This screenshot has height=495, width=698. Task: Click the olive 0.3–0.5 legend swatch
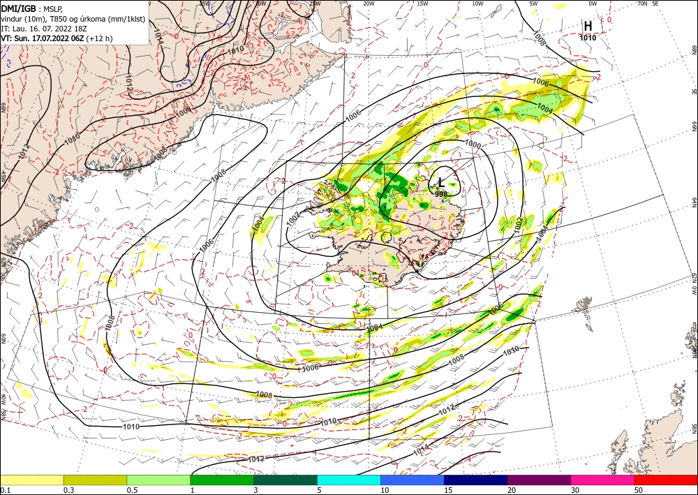(x=95, y=480)
